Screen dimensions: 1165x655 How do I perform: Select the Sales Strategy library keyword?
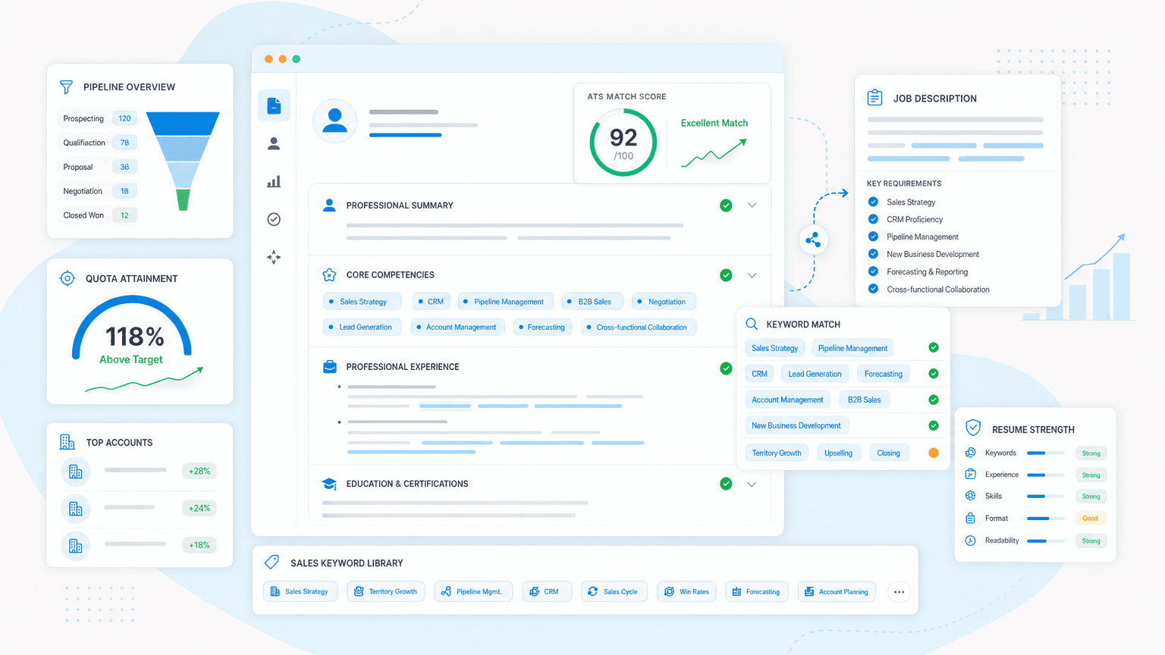point(300,591)
